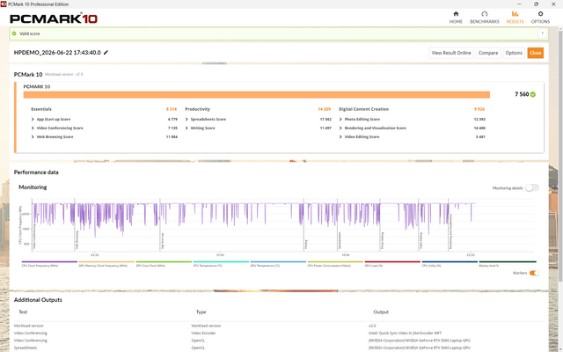Select CPU Clock Frequency purple legend

[x=49, y=264]
